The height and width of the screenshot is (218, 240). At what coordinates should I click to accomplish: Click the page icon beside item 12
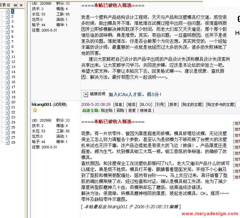coord(8,67)
